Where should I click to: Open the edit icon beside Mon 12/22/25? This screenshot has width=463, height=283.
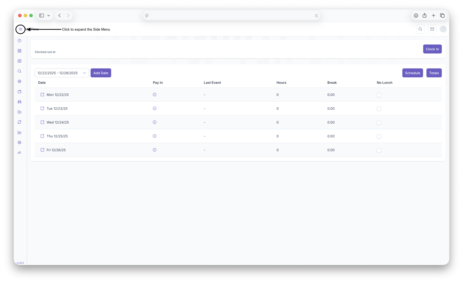[42, 95]
